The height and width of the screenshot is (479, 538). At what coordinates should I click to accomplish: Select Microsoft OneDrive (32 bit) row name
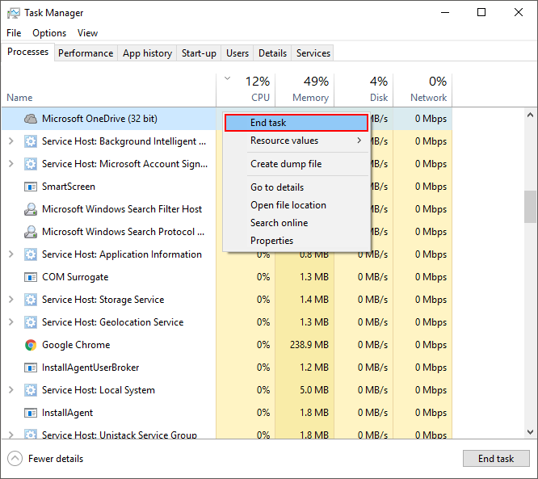coord(99,119)
